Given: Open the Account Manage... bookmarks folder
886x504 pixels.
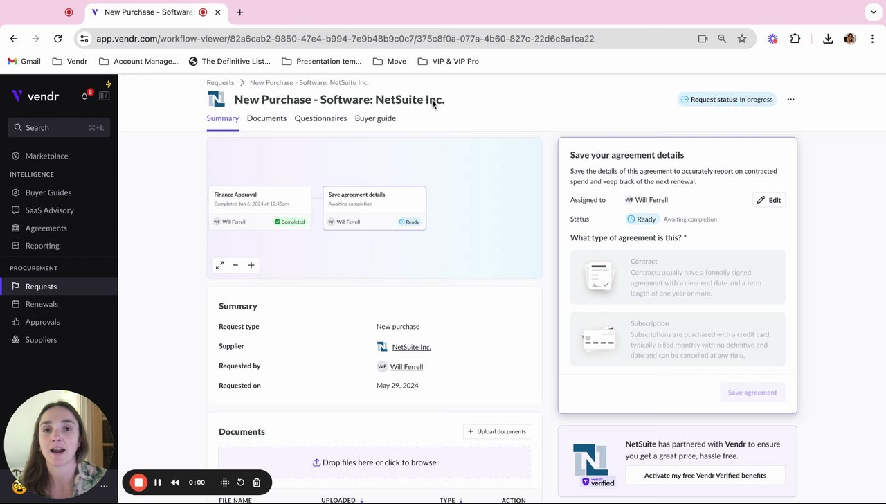Looking at the screenshot, I should 138,61.
